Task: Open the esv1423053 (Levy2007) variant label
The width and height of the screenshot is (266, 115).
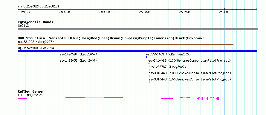Action: [78, 60]
